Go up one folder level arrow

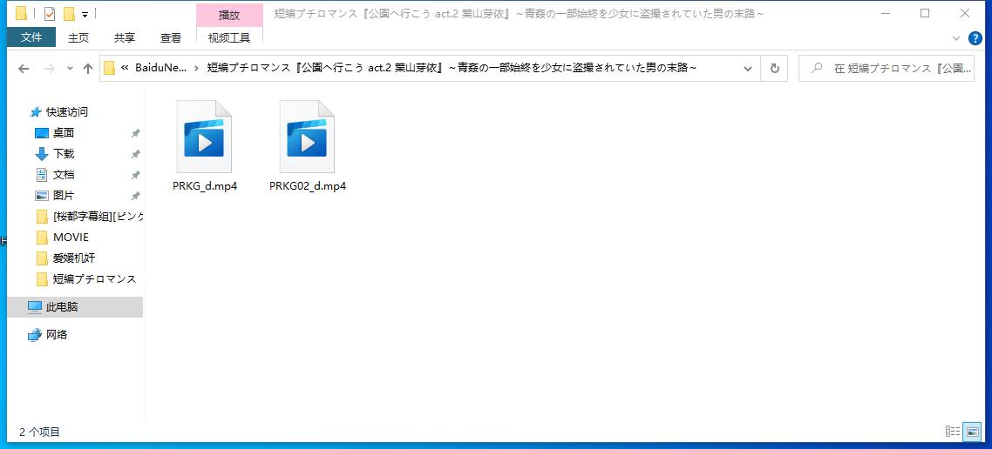(x=88, y=69)
